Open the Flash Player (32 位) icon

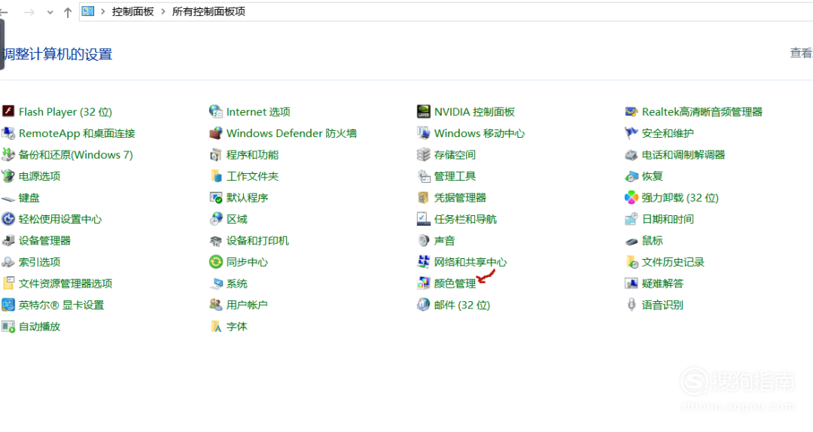point(8,111)
